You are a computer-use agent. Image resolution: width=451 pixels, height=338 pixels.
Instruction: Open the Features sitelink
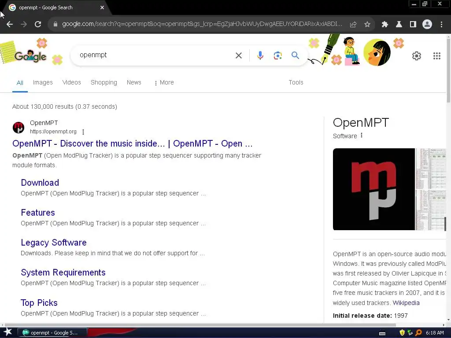click(x=38, y=213)
